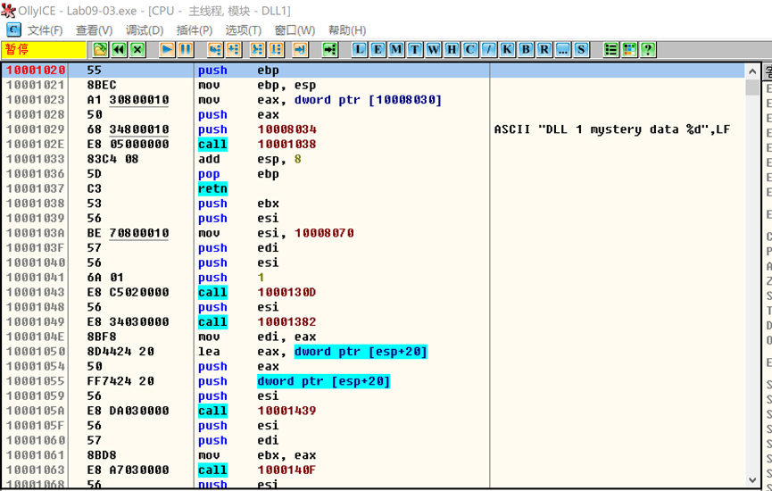Open Run trace with the ... button
The width and height of the screenshot is (772, 491).
point(563,49)
